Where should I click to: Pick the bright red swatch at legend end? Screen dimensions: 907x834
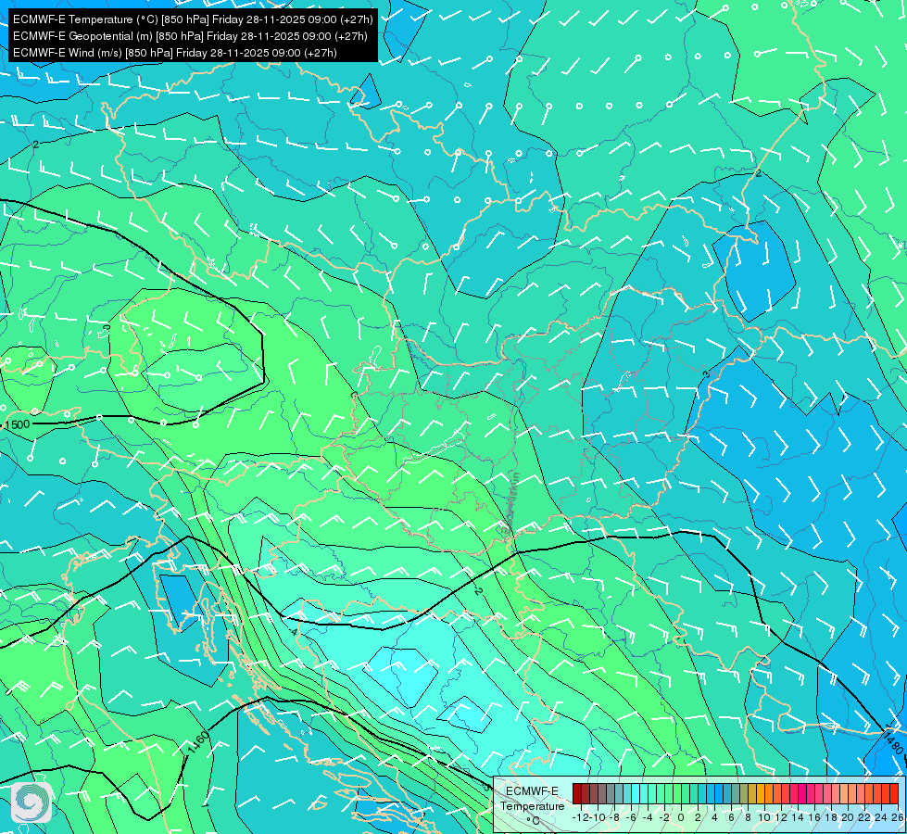894,793
